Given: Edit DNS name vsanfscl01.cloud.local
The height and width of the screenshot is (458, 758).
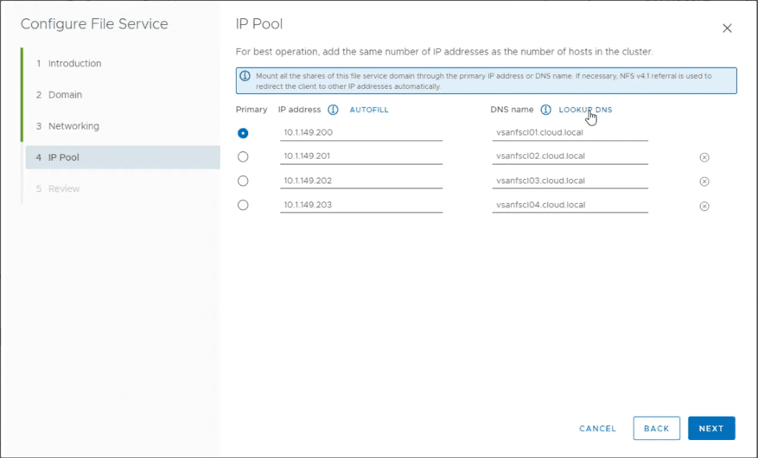Looking at the screenshot, I should point(570,133).
